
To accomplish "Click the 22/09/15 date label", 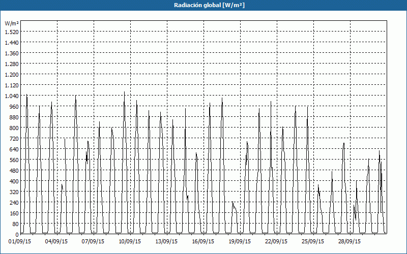I will pyautogui.click(x=276, y=242).
